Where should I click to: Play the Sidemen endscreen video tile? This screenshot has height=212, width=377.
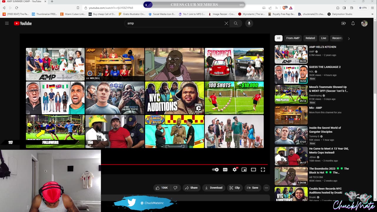click(x=234, y=64)
